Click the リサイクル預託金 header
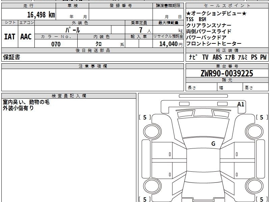270x202 pixels. pyautogui.click(x=168, y=37)
